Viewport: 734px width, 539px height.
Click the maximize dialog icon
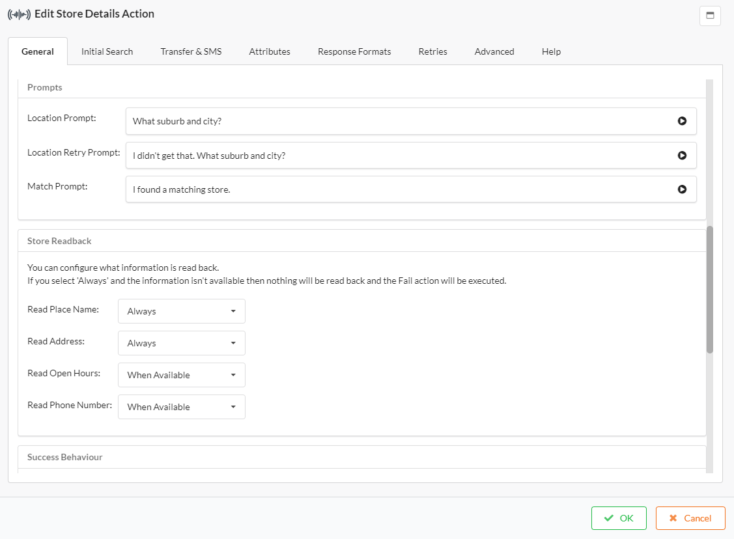(710, 16)
